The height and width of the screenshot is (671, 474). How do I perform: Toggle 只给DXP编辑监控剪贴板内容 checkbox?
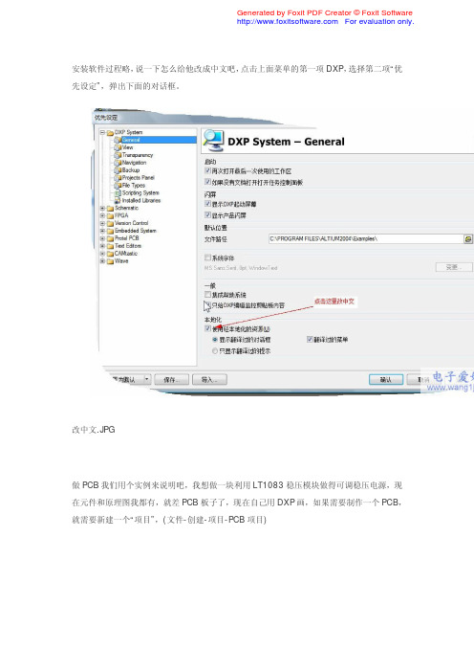(207, 305)
